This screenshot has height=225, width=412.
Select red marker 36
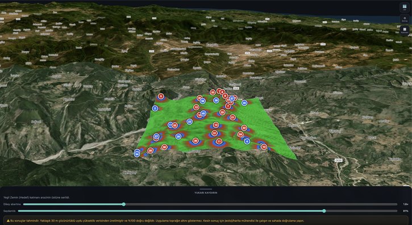pos(195,141)
